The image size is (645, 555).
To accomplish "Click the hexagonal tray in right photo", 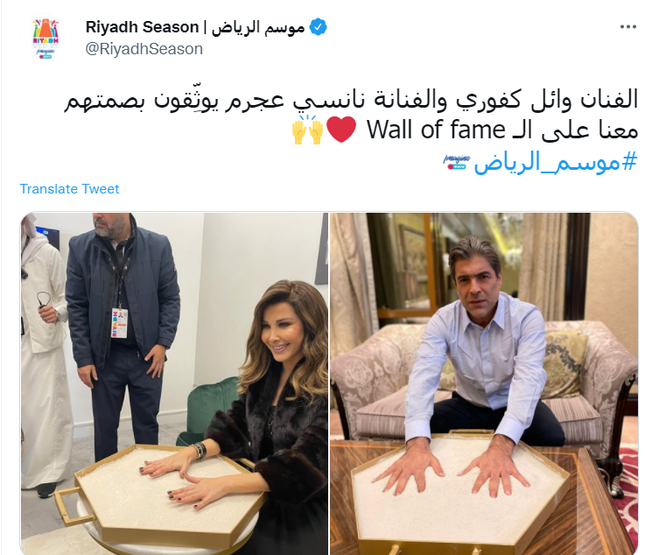I will (460, 494).
